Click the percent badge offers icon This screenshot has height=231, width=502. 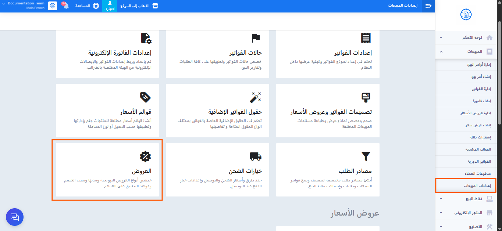point(146,156)
